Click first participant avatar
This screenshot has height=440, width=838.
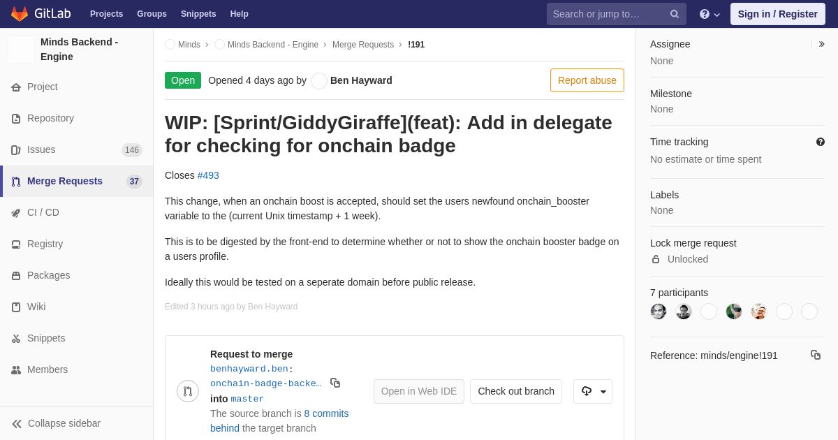pos(659,311)
